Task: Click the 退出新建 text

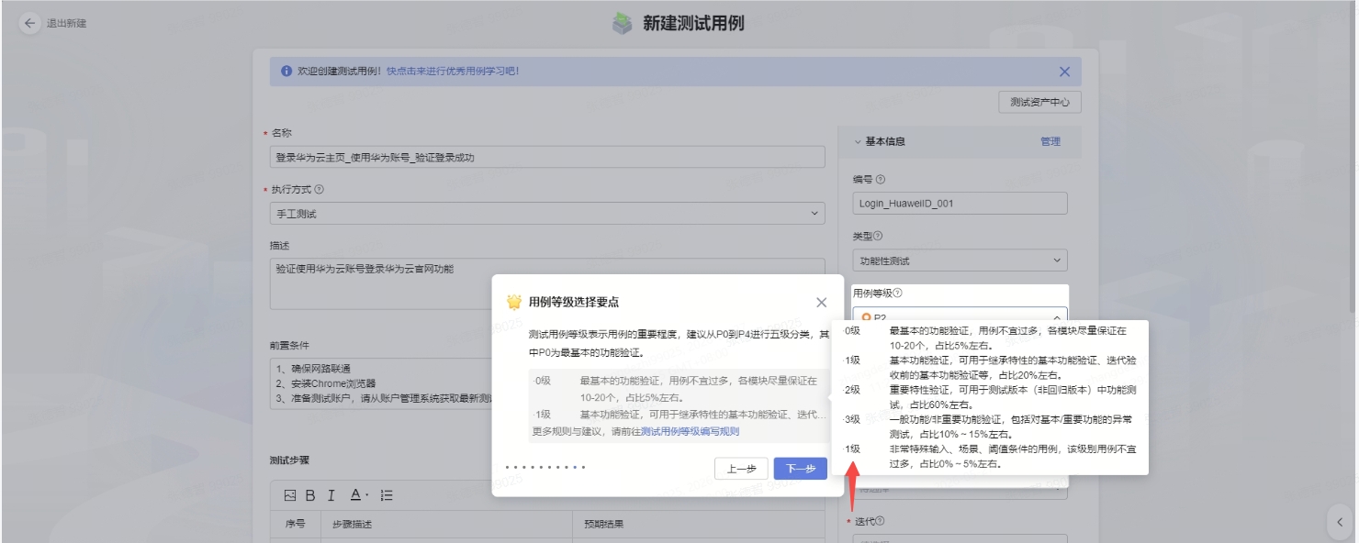Action: [x=66, y=23]
